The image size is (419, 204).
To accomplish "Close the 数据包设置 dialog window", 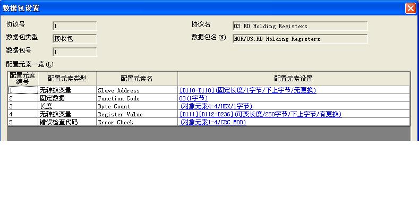I will 410,8.
